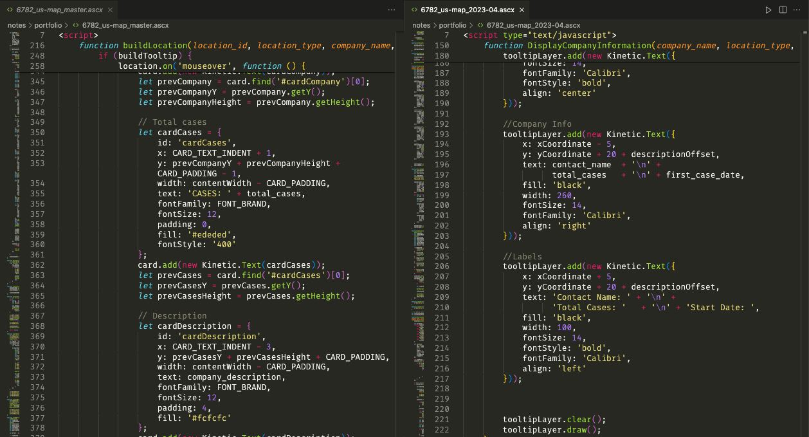Click file icon on 6782_us-map_master.ascx tab
Image resolution: width=809 pixels, height=437 pixels.
point(10,10)
